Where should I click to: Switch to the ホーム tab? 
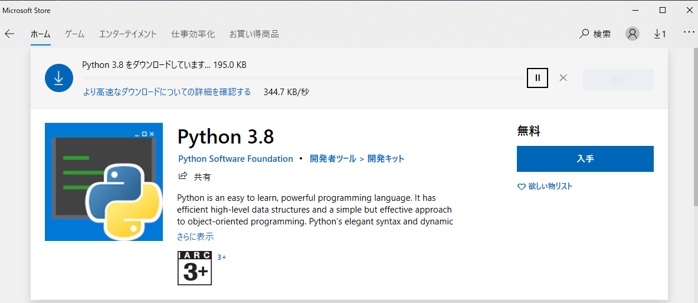pyautogui.click(x=41, y=34)
